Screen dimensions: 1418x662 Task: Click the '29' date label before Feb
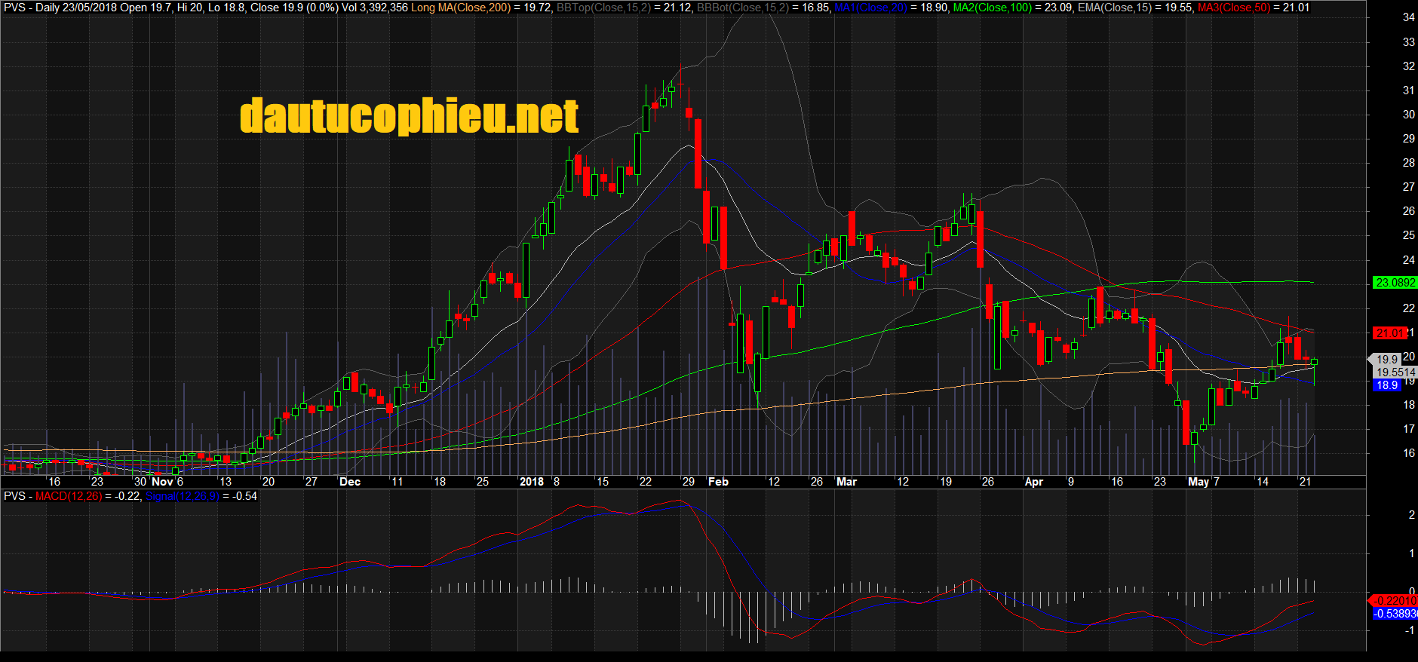[x=688, y=482]
